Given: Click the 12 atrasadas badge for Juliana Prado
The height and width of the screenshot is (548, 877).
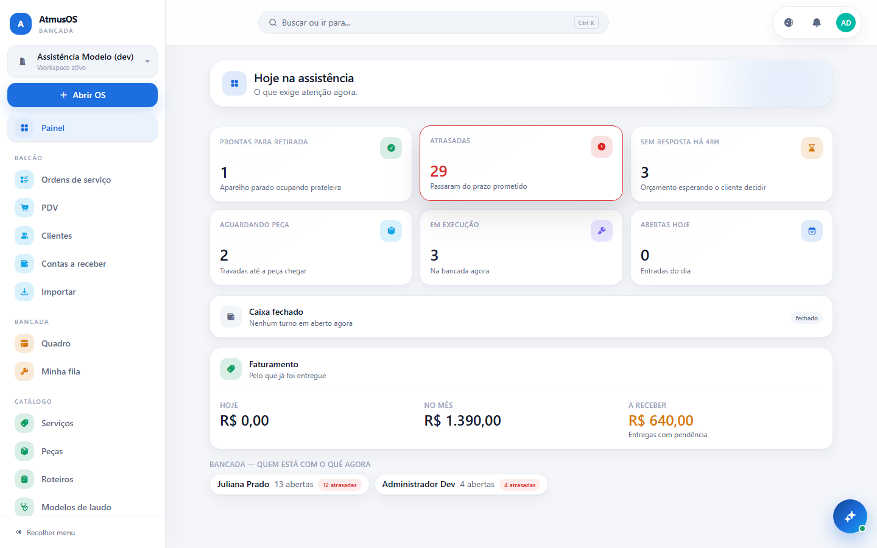Looking at the screenshot, I should click(340, 485).
